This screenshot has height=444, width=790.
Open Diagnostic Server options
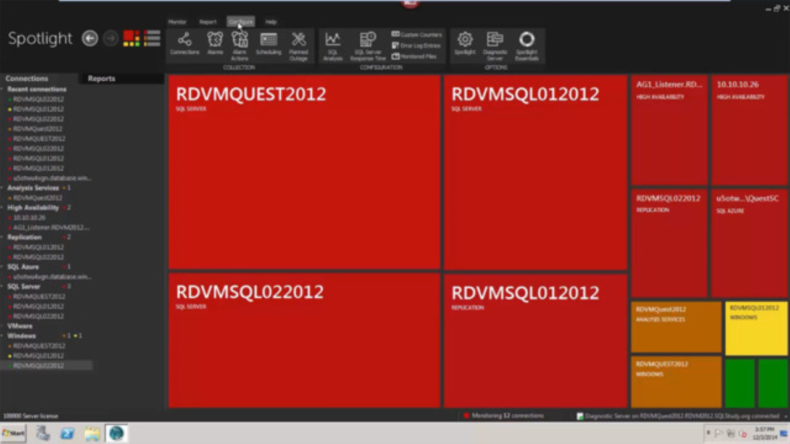(x=495, y=43)
